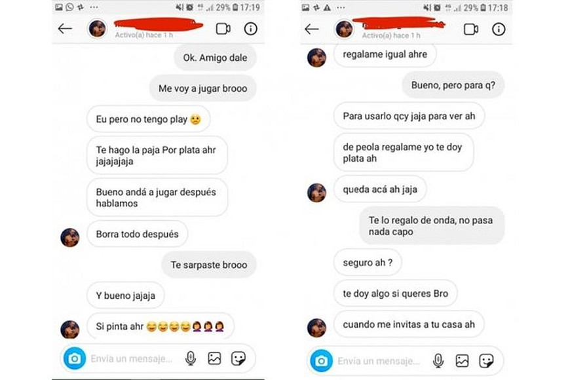Select 'Borra todo después' message bubble
The image size is (570, 380).
pos(138,234)
